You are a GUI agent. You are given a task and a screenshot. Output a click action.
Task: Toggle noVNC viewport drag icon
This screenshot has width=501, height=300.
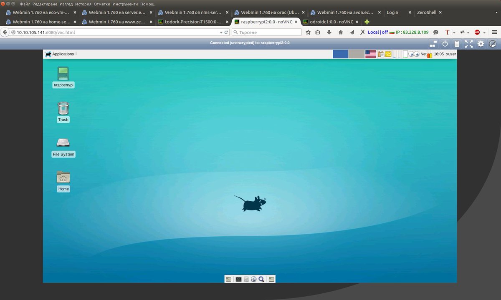[493, 43]
